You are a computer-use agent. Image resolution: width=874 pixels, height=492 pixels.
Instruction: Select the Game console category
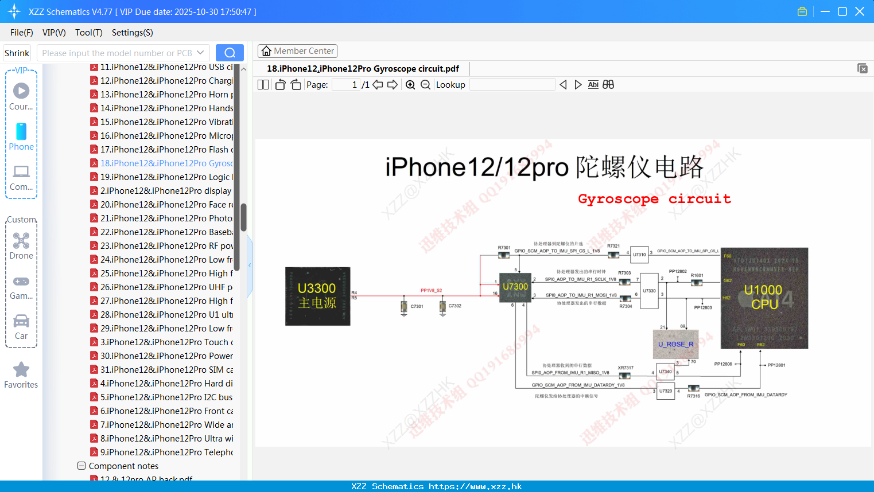pyautogui.click(x=21, y=287)
